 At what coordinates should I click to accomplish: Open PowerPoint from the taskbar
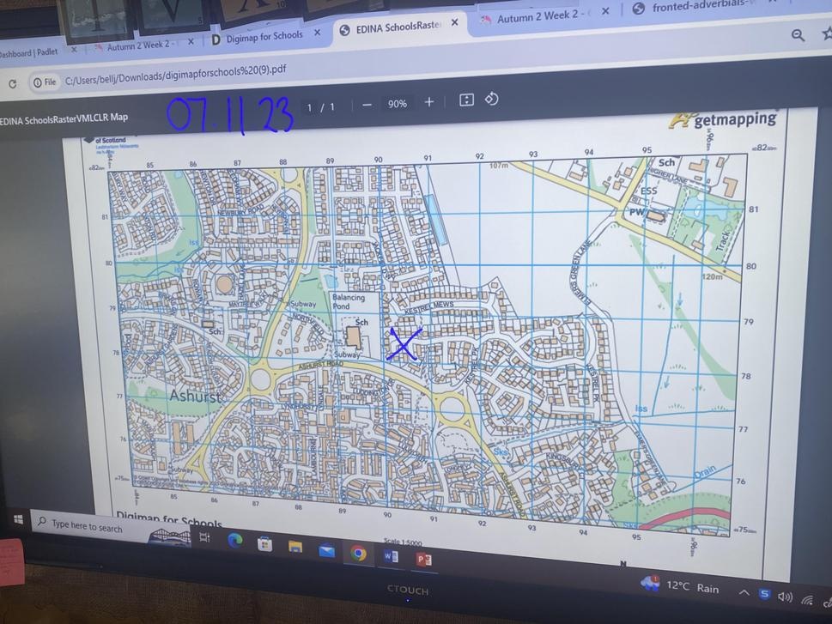[423, 560]
